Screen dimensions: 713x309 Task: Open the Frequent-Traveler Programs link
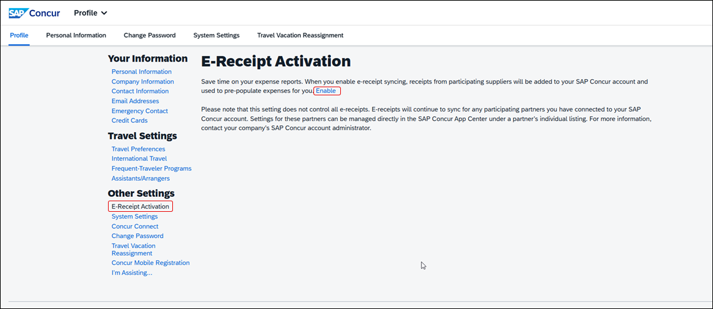pos(152,168)
